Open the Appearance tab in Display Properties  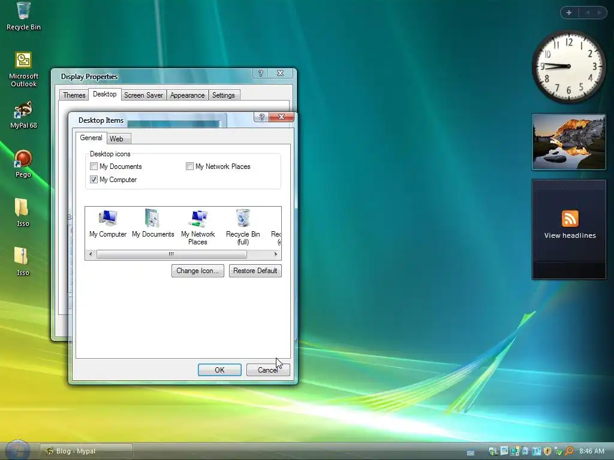tap(187, 95)
